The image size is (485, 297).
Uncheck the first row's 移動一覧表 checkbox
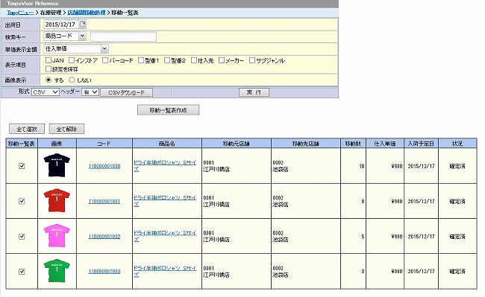pos(22,166)
